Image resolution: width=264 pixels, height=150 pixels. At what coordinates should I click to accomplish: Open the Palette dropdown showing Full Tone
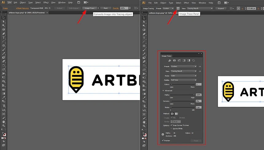[x=184, y=80]
